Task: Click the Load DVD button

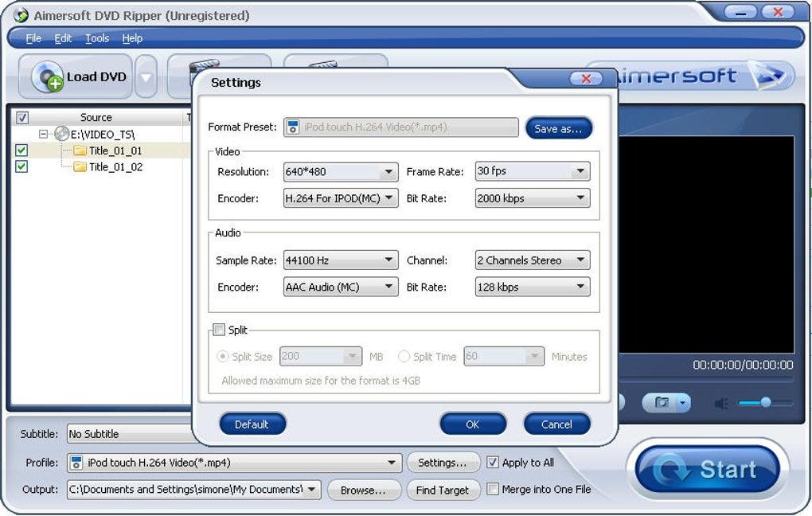Action: (76, 76)
